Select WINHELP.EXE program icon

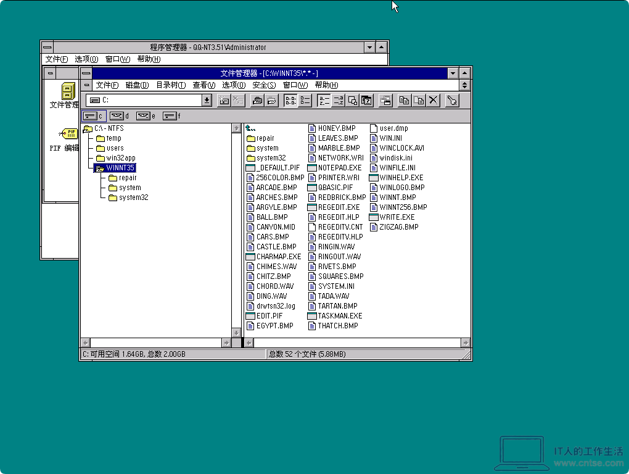pos(374,178)
